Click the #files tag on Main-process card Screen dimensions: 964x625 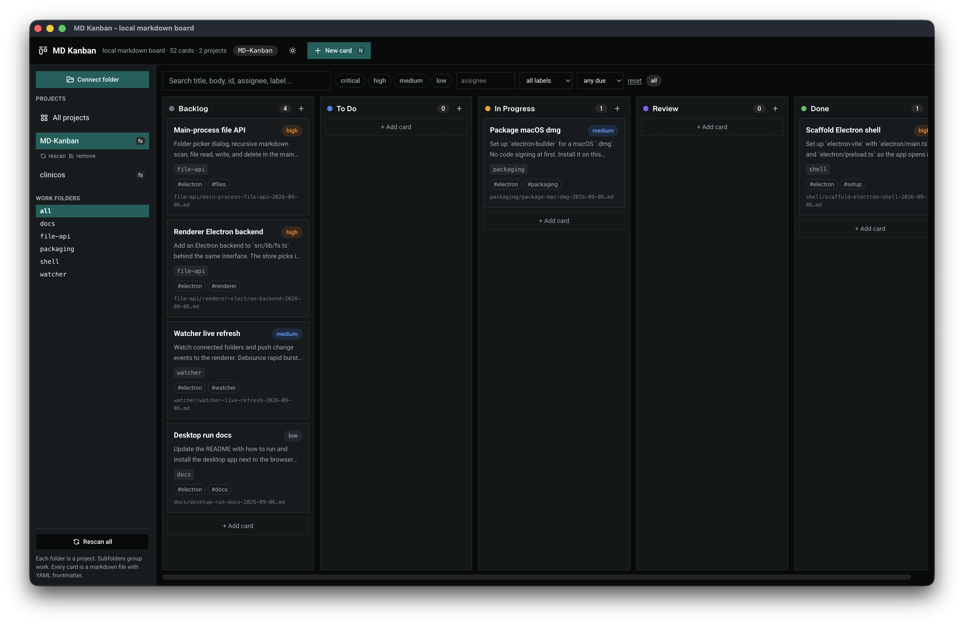218,184
